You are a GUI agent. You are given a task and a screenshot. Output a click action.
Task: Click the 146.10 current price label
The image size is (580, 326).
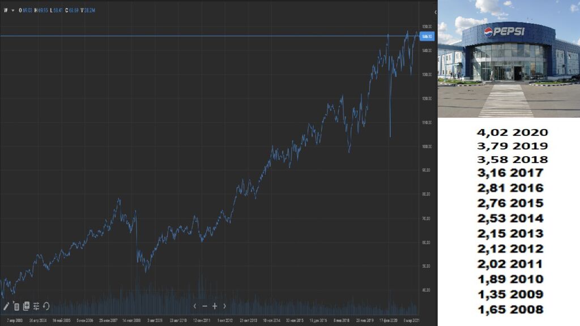(427, 36)
